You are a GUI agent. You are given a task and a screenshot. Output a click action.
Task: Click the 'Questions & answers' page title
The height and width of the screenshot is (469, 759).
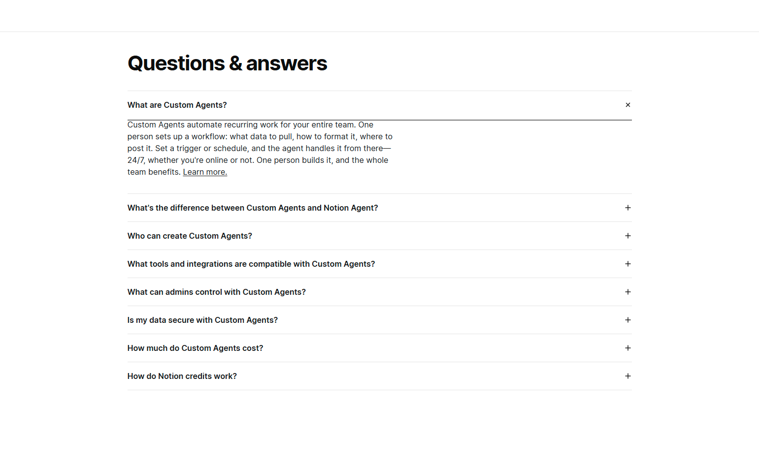click(227, 63)
